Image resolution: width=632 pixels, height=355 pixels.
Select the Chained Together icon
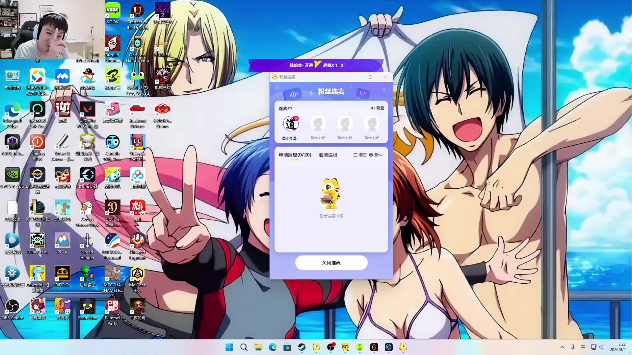137,246
